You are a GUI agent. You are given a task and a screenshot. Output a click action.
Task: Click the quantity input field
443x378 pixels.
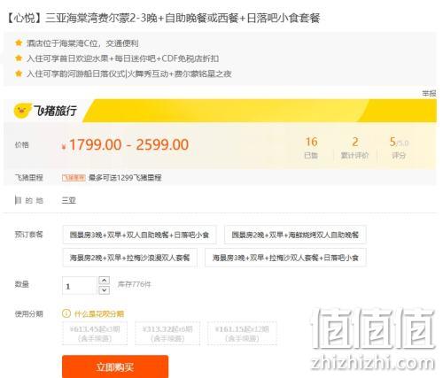80,286
